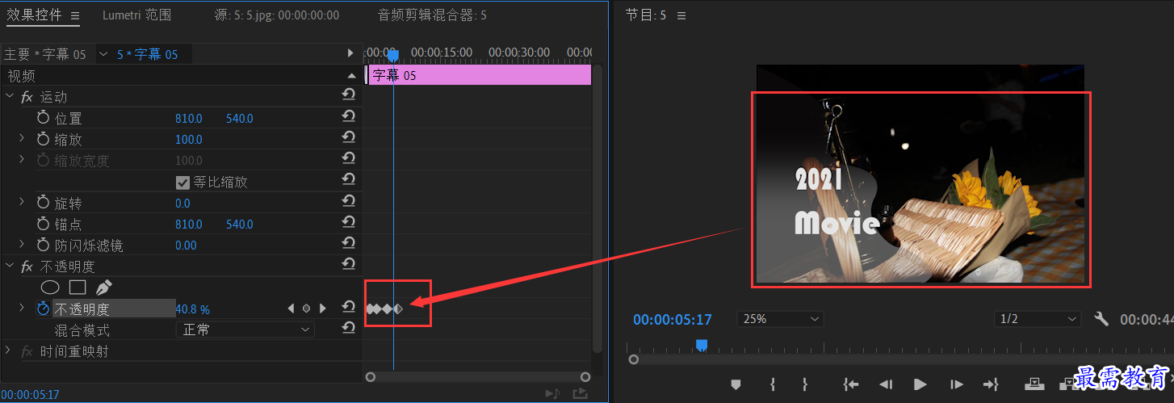
Task: Switch to the 源: 5: 5.jpg tab
Action: (x=277, y=15)
